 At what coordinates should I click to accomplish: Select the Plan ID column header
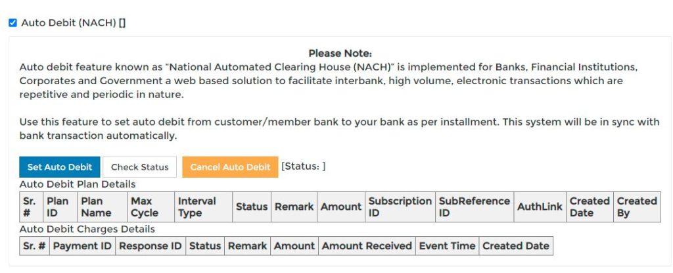60,207
